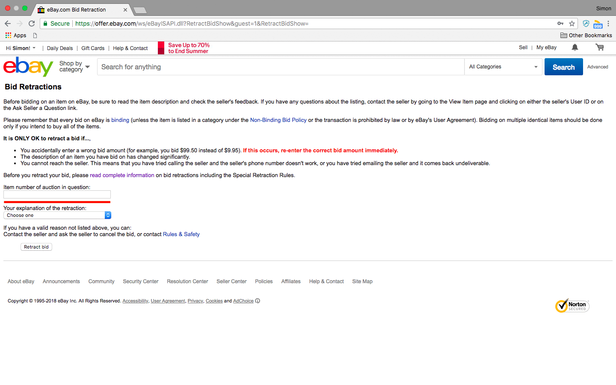The width and height of the screenshot is (616, 385).
Task: Click the item number input field
Action: 57,194
